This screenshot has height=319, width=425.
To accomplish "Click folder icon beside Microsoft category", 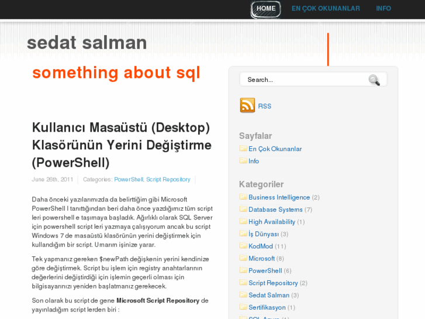I will coord(243,258).
